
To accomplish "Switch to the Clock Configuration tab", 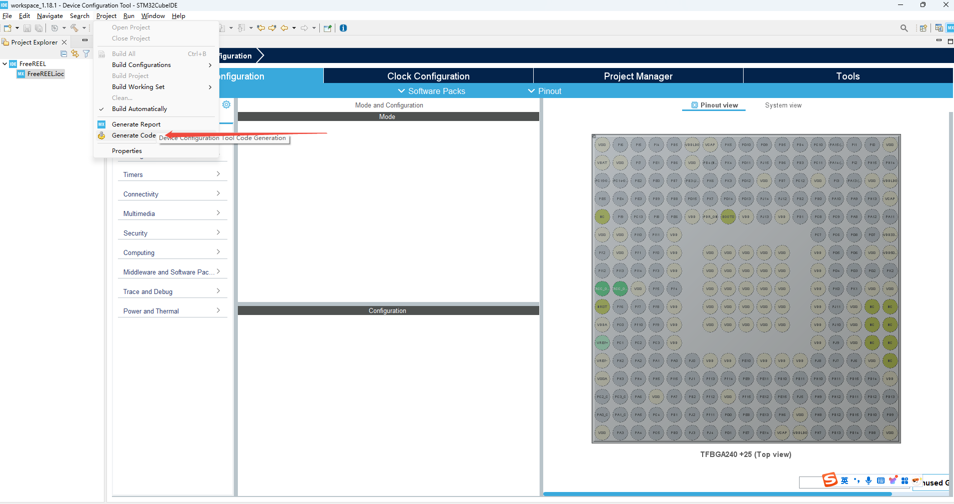I will click(428, 76).
